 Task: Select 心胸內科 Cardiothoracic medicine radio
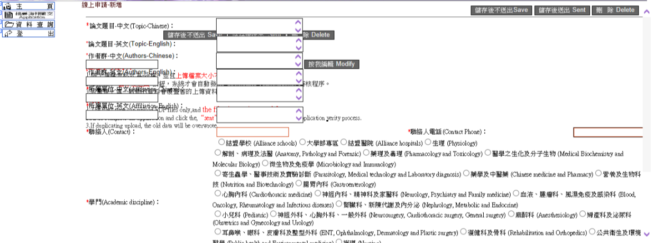[x=217, y=193]
